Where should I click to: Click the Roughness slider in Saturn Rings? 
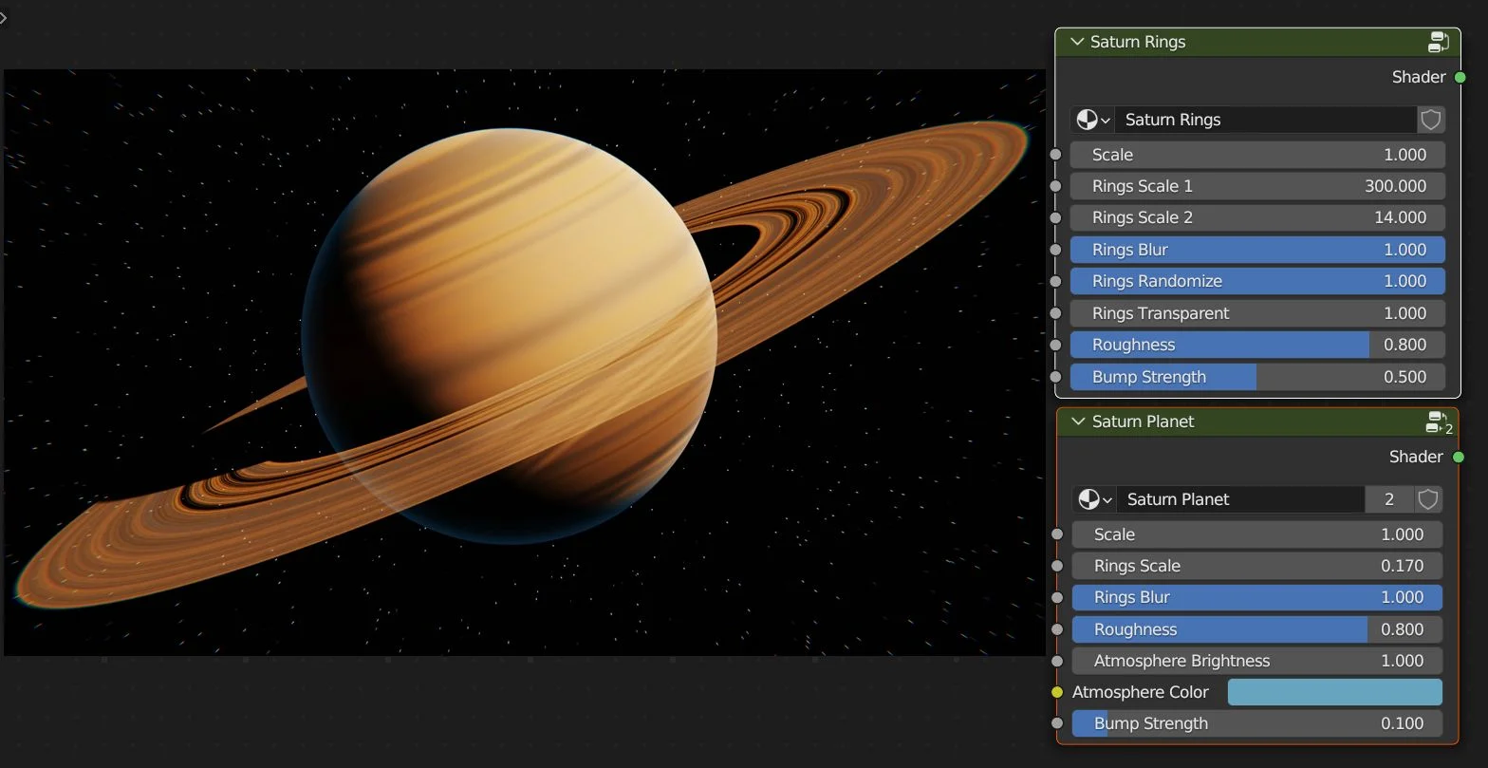tap(1257, 345)
